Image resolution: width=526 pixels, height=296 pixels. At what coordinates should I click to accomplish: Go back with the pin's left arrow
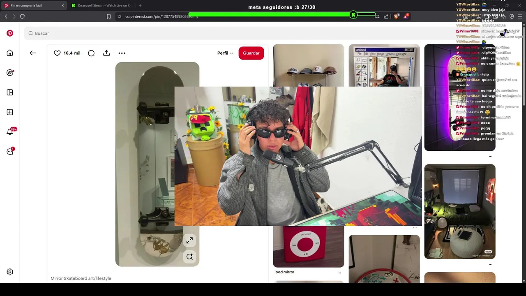[x=33, y=53]
